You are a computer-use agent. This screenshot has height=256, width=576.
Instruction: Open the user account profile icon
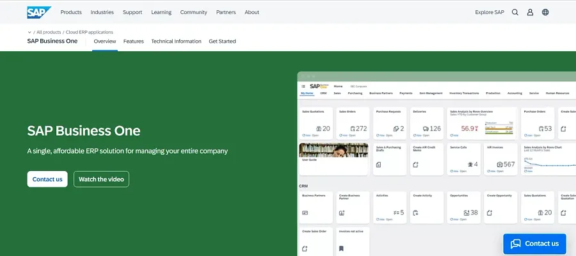pos(530,12)
